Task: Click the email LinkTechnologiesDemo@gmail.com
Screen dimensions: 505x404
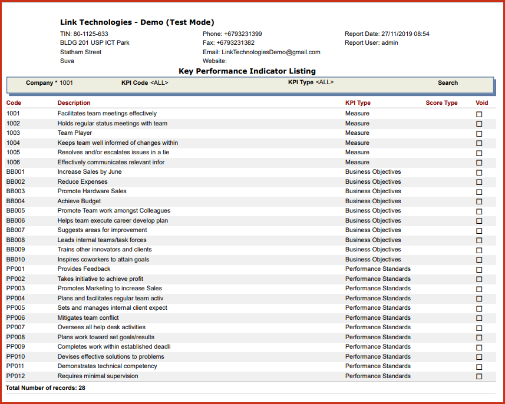Action: click(271, 52)
